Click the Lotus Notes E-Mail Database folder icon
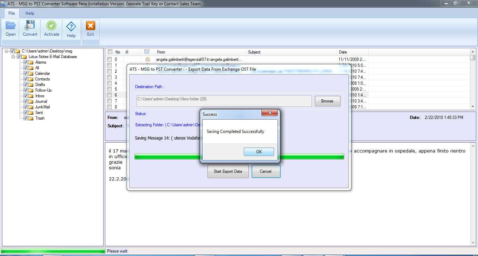Viewport: 478px width, 256px height. [x=24, y=57]
